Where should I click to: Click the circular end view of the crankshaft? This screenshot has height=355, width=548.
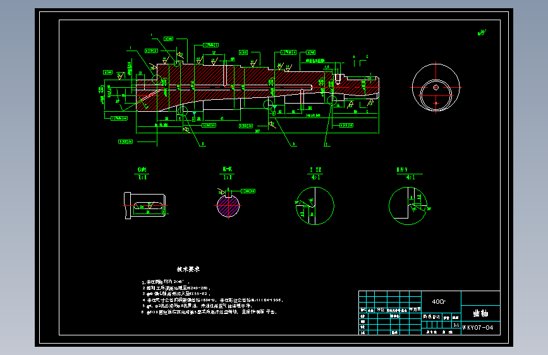[436, 87]
